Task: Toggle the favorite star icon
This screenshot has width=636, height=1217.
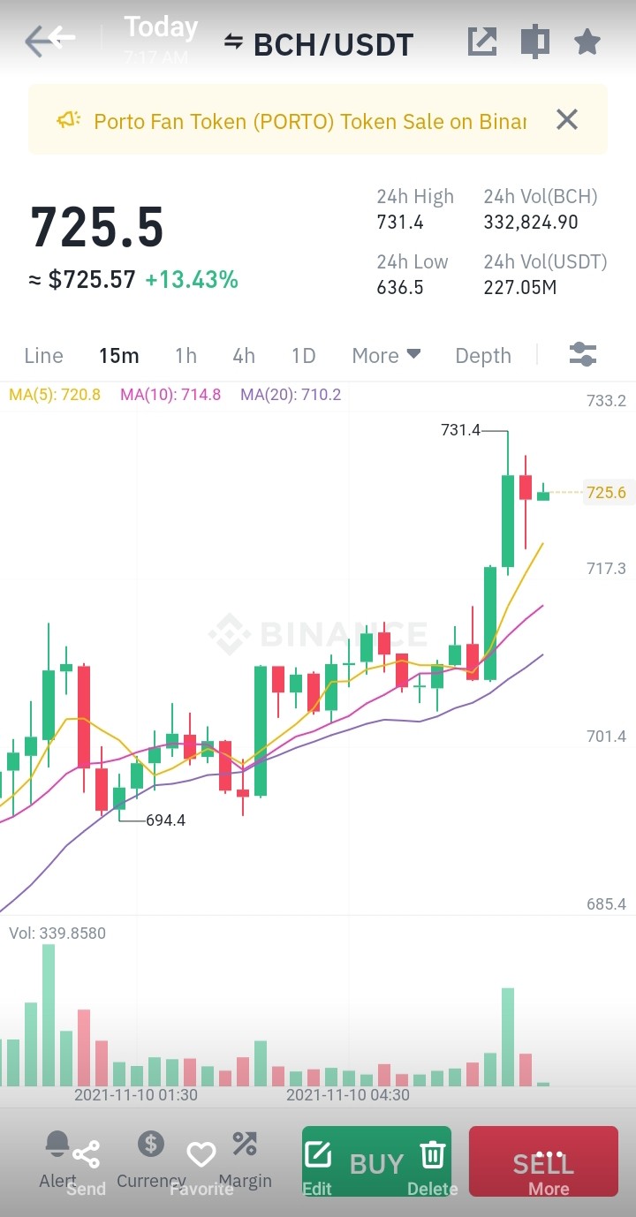Action: [x=587, y=42]
